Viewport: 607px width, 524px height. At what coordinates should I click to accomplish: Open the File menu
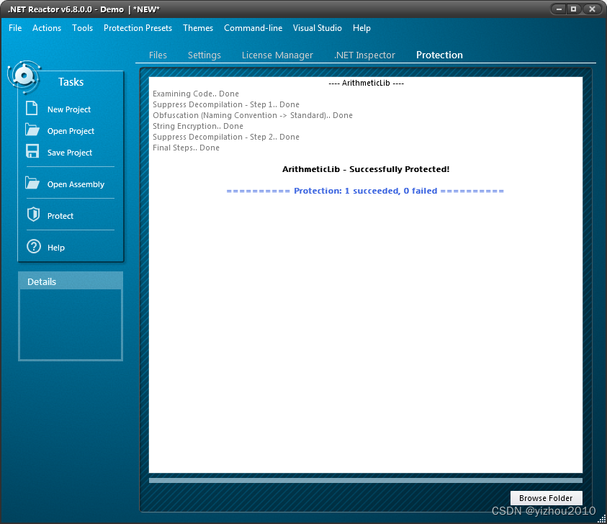click(15, 28)
